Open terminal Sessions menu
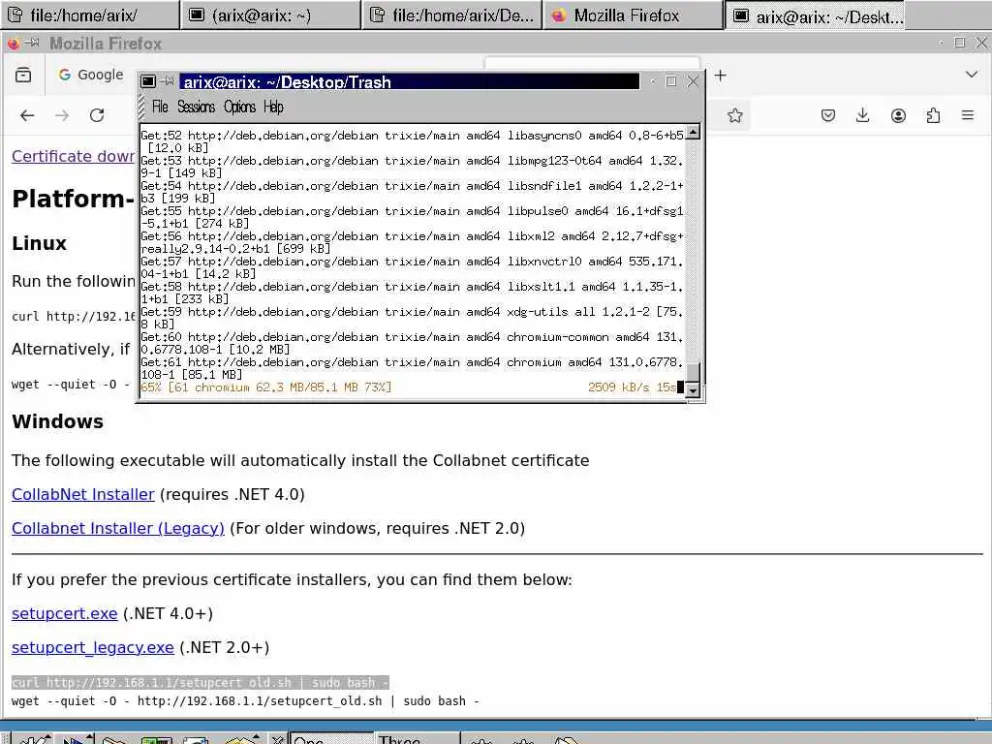This screenshot has height=744, width=992. click(x=196, y=107)
